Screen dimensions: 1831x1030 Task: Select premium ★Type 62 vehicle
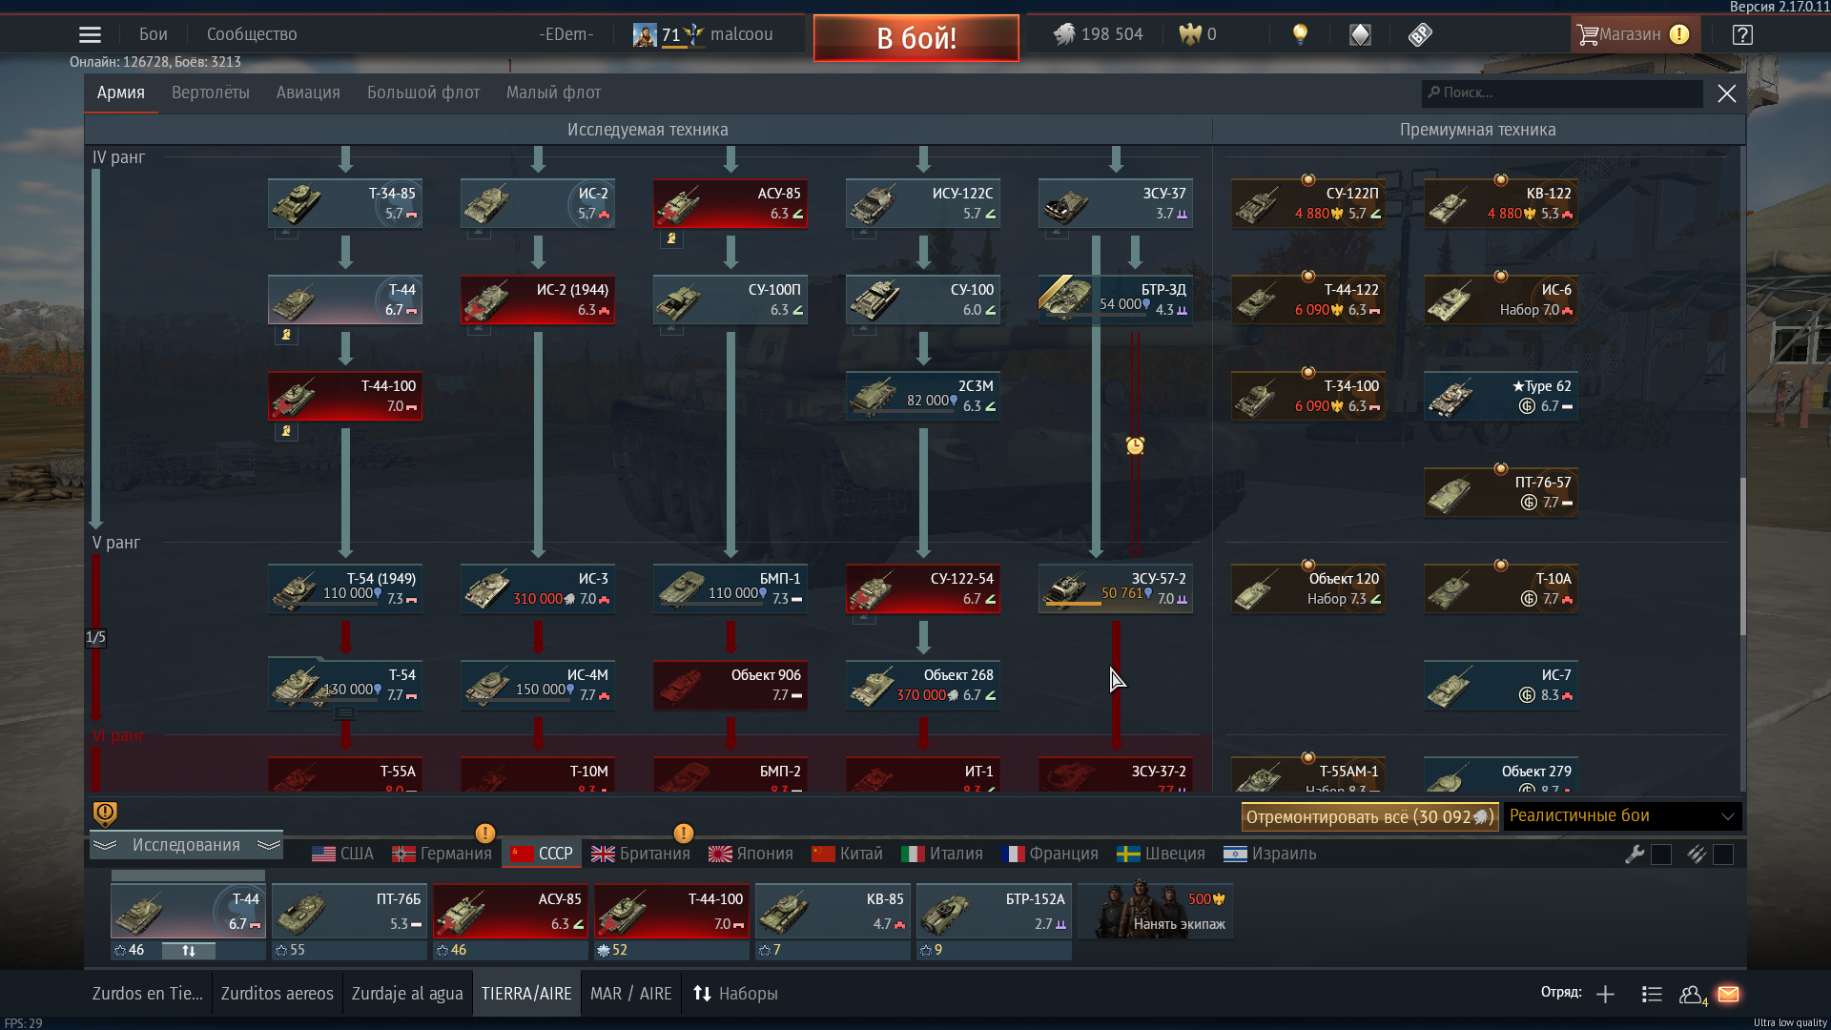[1500, 396]
